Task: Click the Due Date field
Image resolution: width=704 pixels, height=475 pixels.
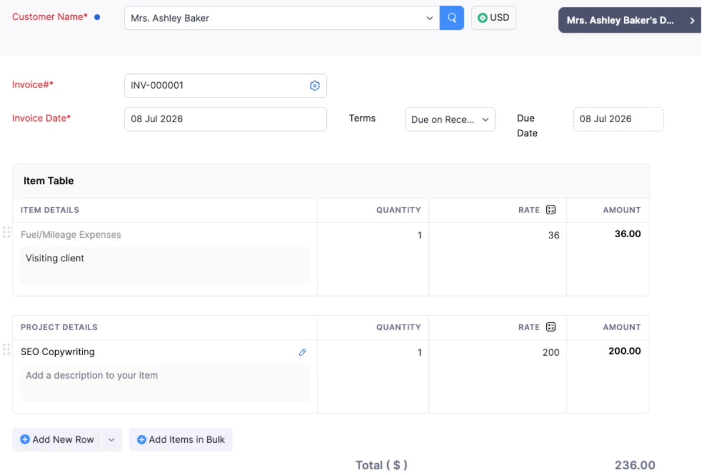Action: pos(618,119)
